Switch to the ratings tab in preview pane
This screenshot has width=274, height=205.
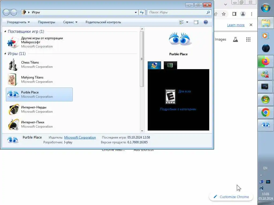tap(154, 65)
